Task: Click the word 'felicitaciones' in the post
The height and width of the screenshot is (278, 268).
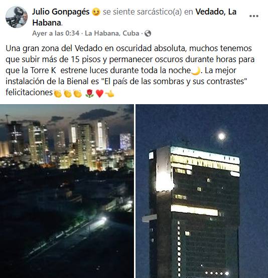Action: pos(29,92)
